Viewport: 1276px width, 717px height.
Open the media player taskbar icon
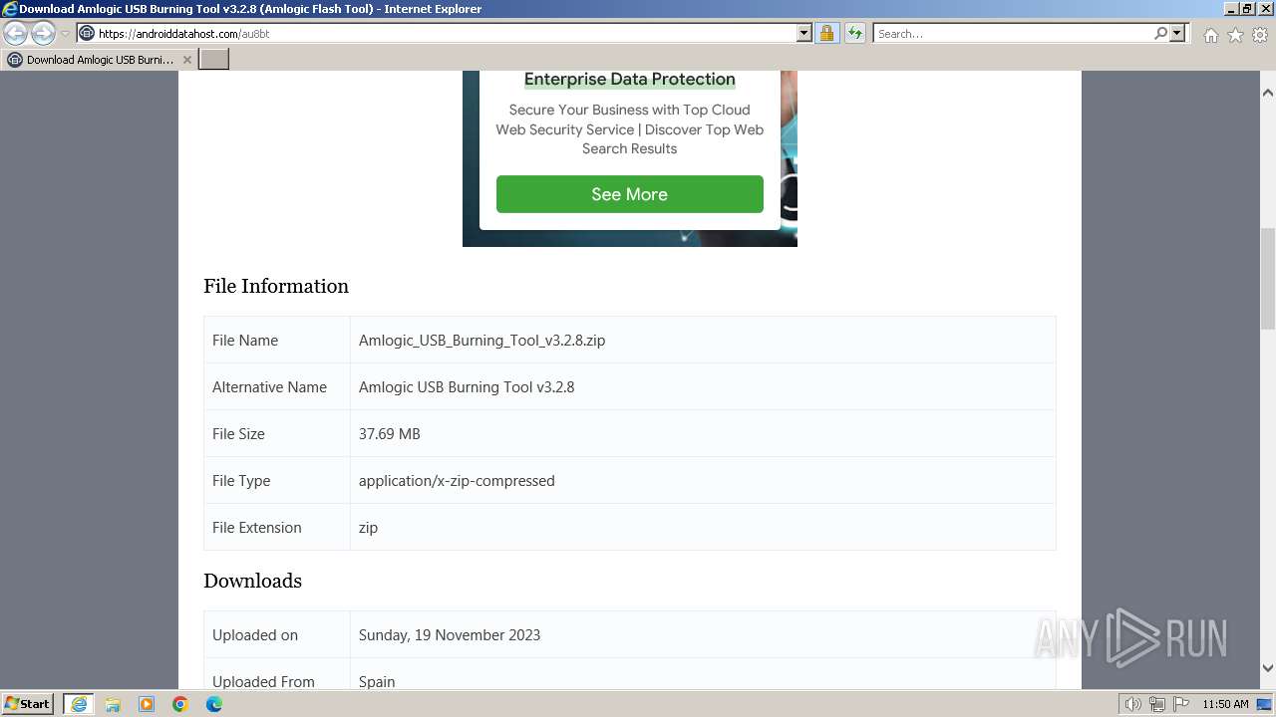point(147,704)
